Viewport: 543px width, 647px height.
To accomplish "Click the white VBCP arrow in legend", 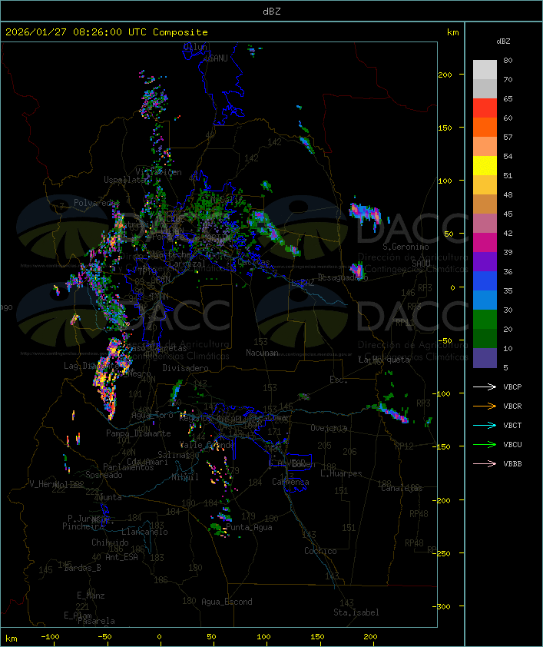I will tap(485, 387).
